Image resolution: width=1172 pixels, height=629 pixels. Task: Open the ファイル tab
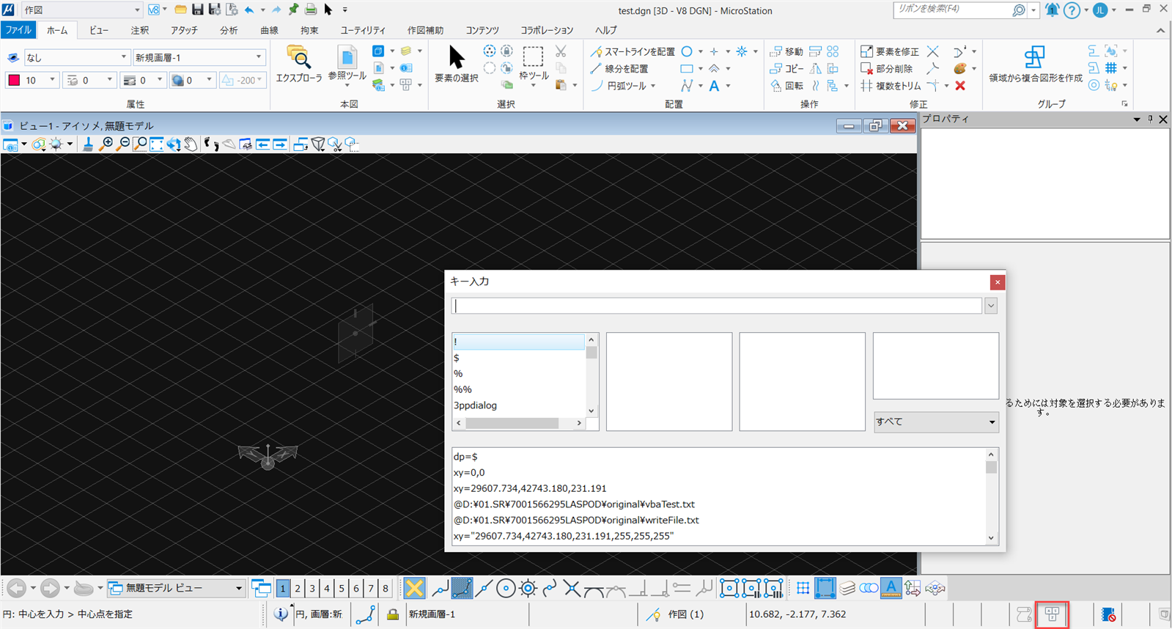tap(18, 30)
